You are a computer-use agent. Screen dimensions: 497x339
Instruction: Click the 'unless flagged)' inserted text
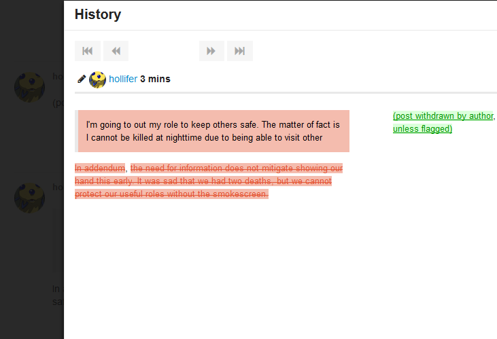(422, 129)
